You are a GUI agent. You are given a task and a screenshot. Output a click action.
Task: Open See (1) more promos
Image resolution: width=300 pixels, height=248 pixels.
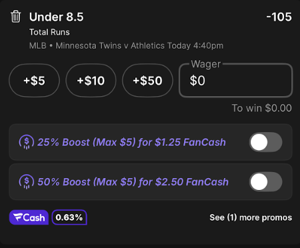[251, 217]
